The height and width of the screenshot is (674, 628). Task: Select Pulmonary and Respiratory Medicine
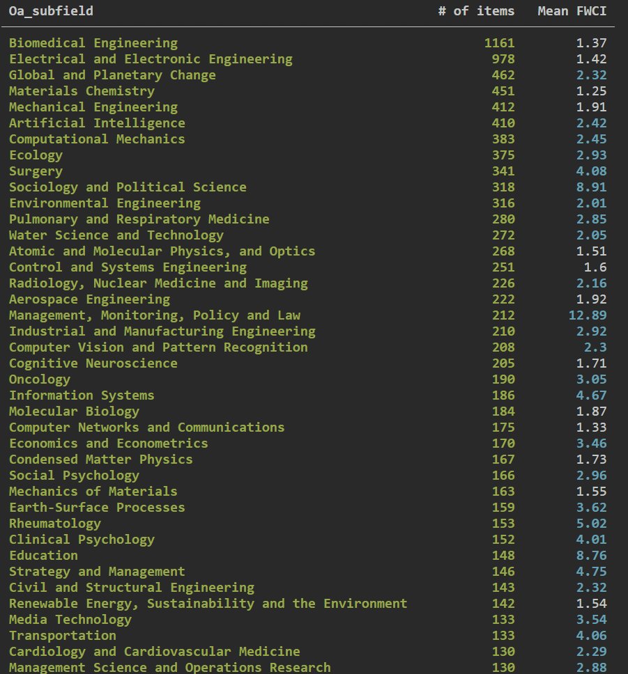[139, 219]
